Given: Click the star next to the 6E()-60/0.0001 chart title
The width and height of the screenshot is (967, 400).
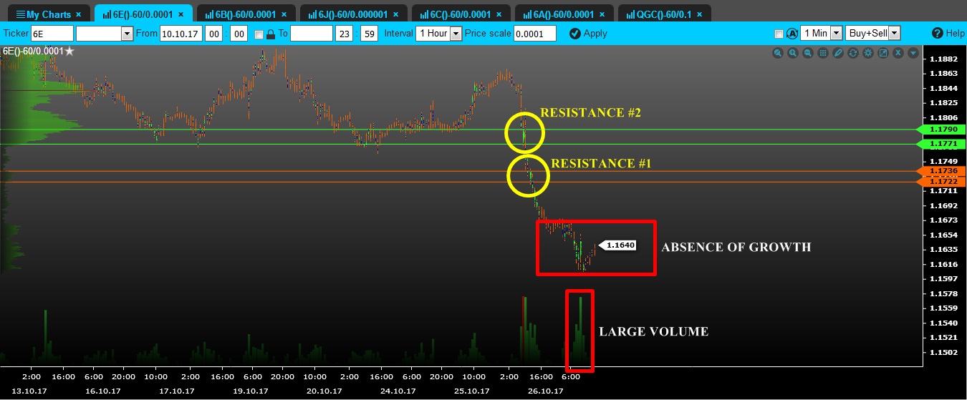Looking at the screenshot, I should (69, 51).
